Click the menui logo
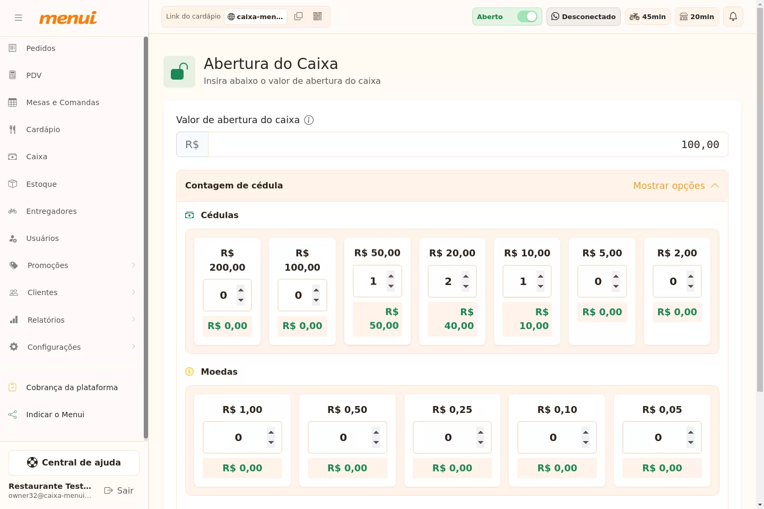Screen dimensions: 764x509 [x=68, y=18]
